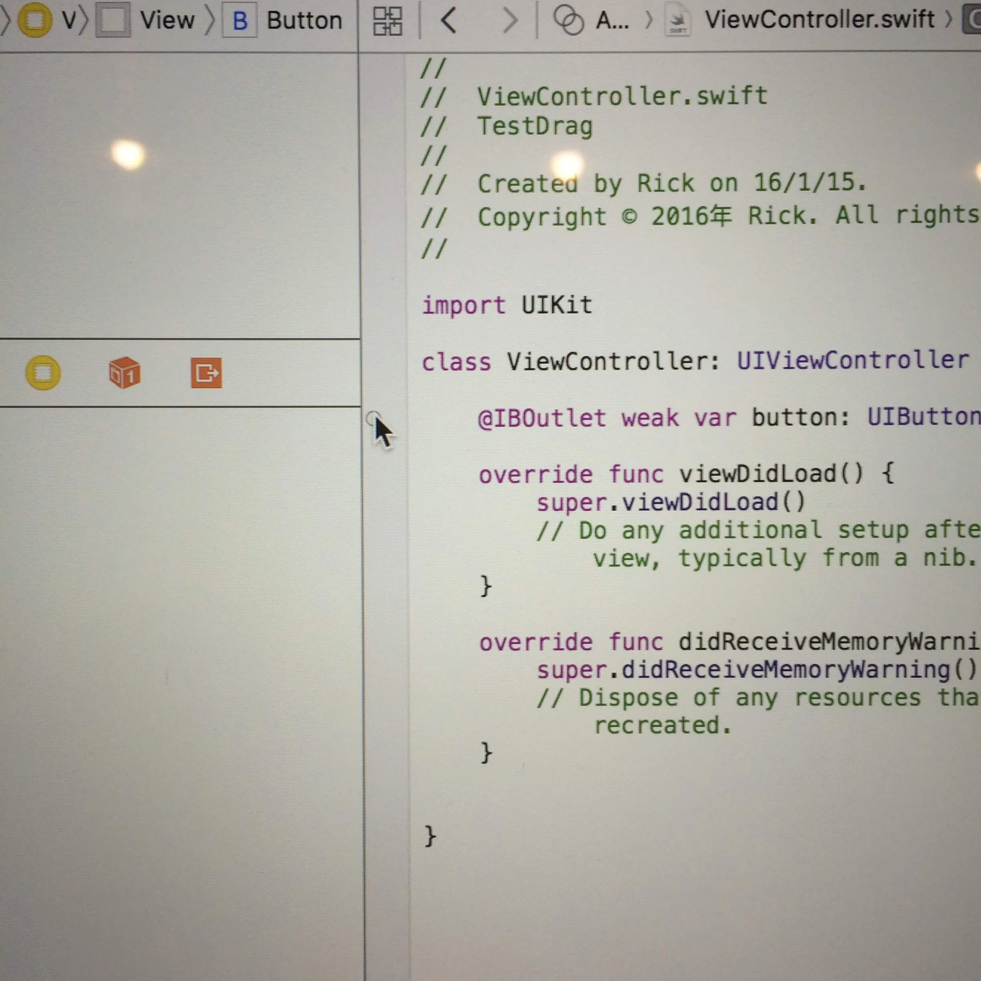Click the UIButton type in outlet line
The height and width of the screenshot is (981, 981).
pos(924,417)
